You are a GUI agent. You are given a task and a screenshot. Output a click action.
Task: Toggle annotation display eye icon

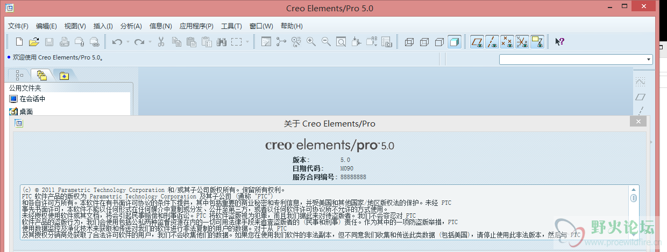click(x=537, y=41)
